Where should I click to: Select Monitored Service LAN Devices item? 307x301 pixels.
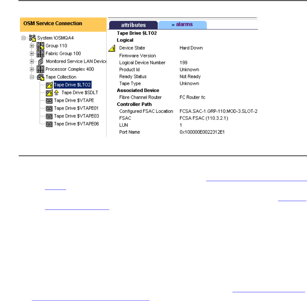click(76, 61)
